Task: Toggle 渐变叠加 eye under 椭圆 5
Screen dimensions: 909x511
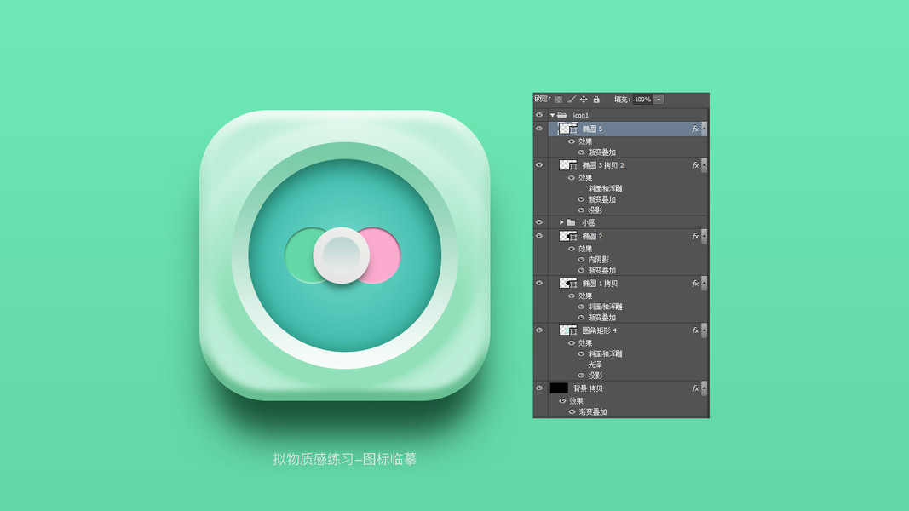Action: (581, 152)
